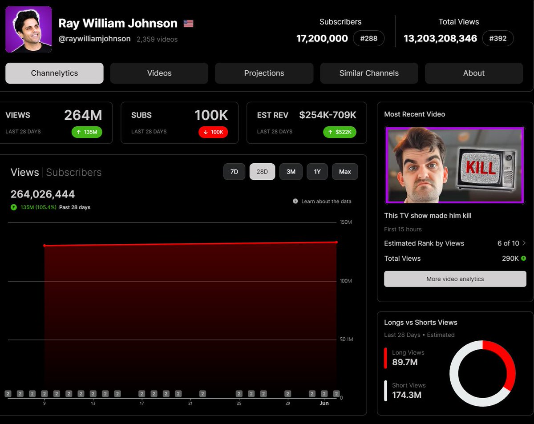Select the 3M time range
The width and height of the screenshot is (534, 424).
click(291, 172)
